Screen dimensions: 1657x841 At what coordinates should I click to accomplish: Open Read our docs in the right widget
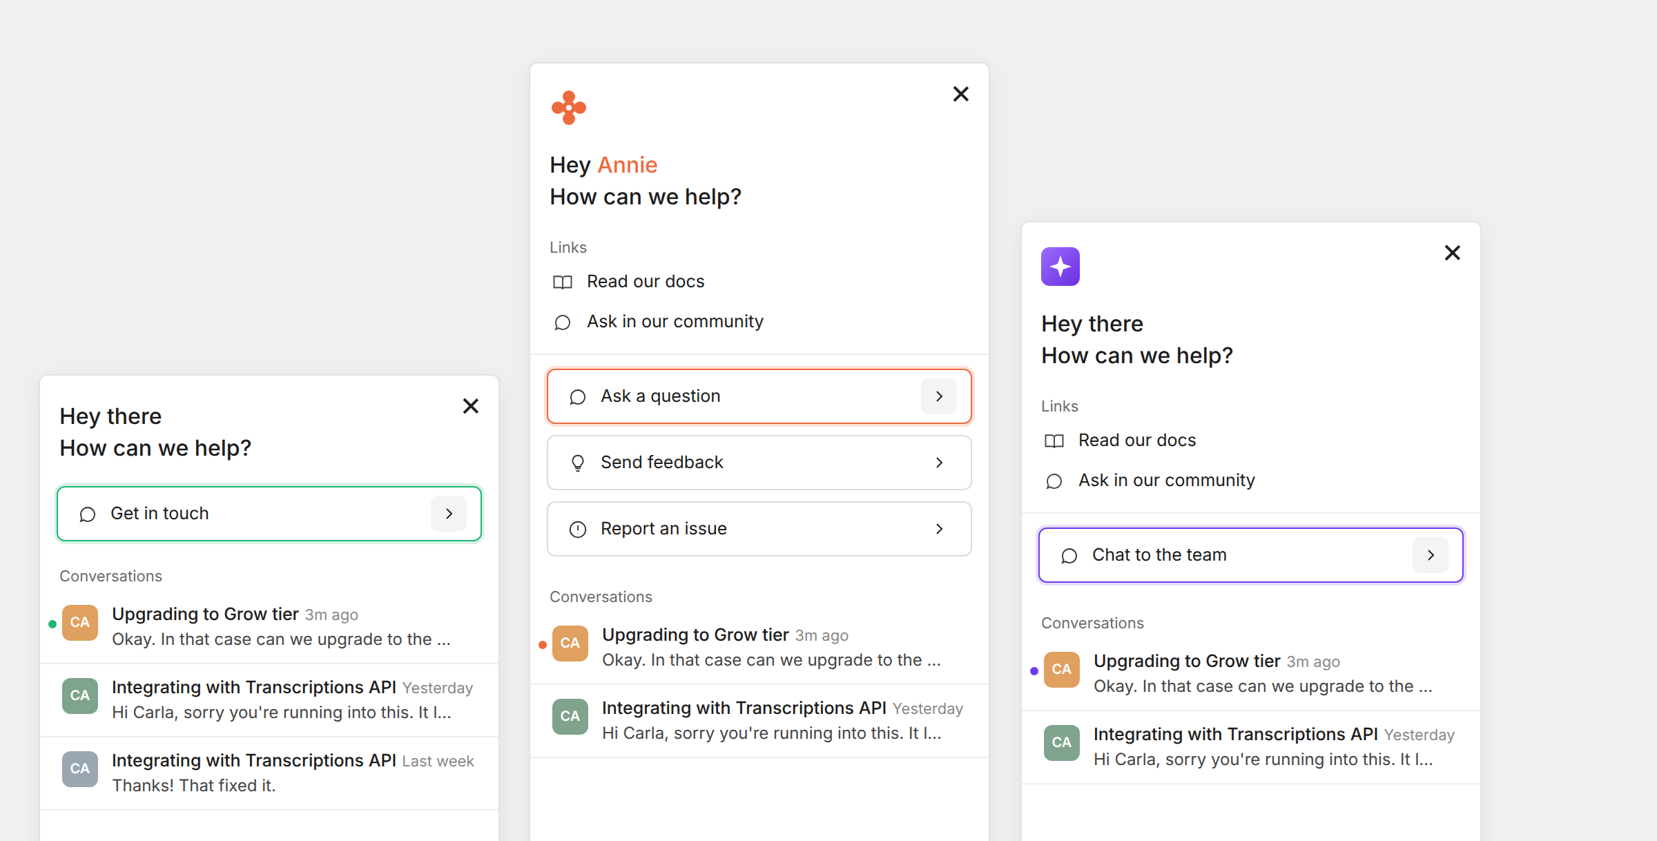point(1137,441)
